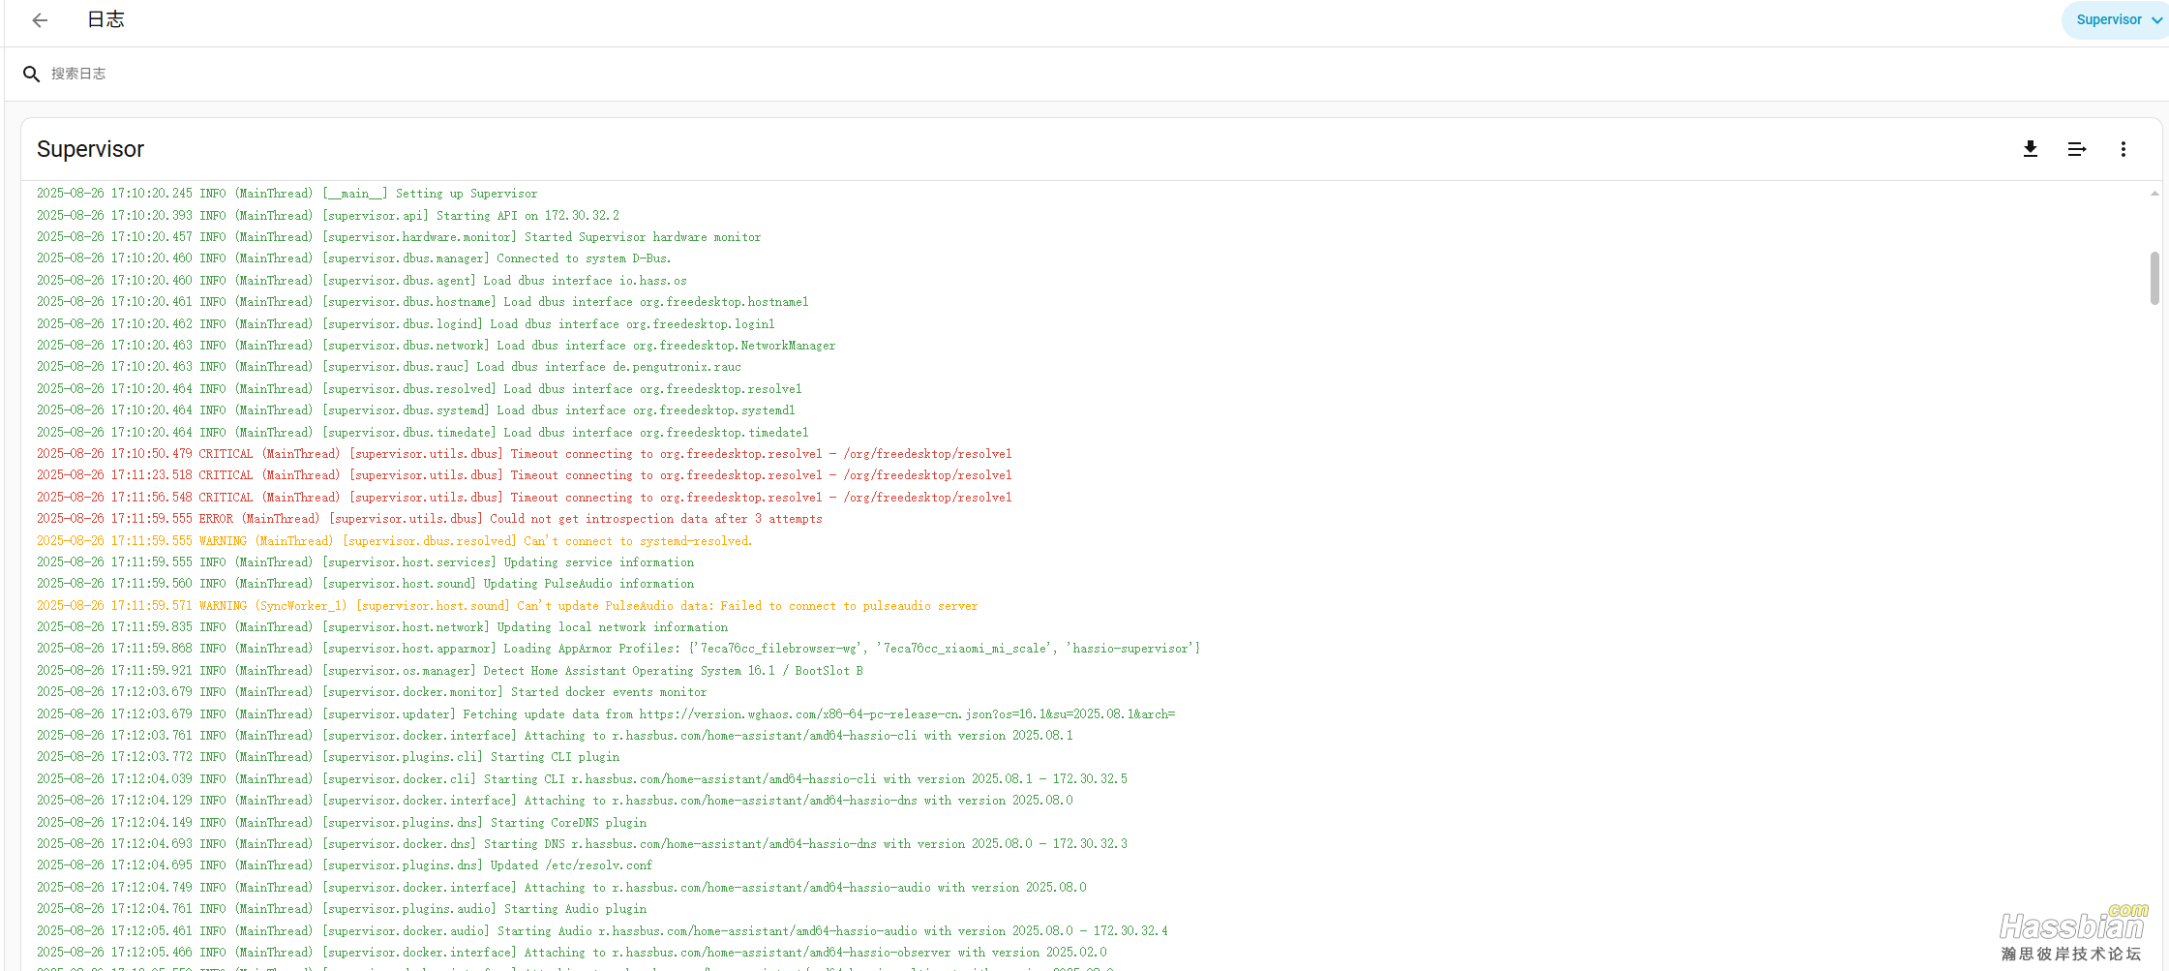
Task: Select 'Starting DNS r.hassbus.com' log line
Action: point(582,844)
